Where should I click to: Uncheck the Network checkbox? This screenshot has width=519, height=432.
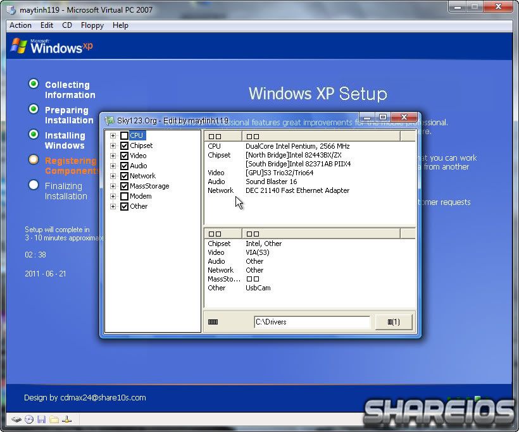pyautogui.click(x=124, y=176)
